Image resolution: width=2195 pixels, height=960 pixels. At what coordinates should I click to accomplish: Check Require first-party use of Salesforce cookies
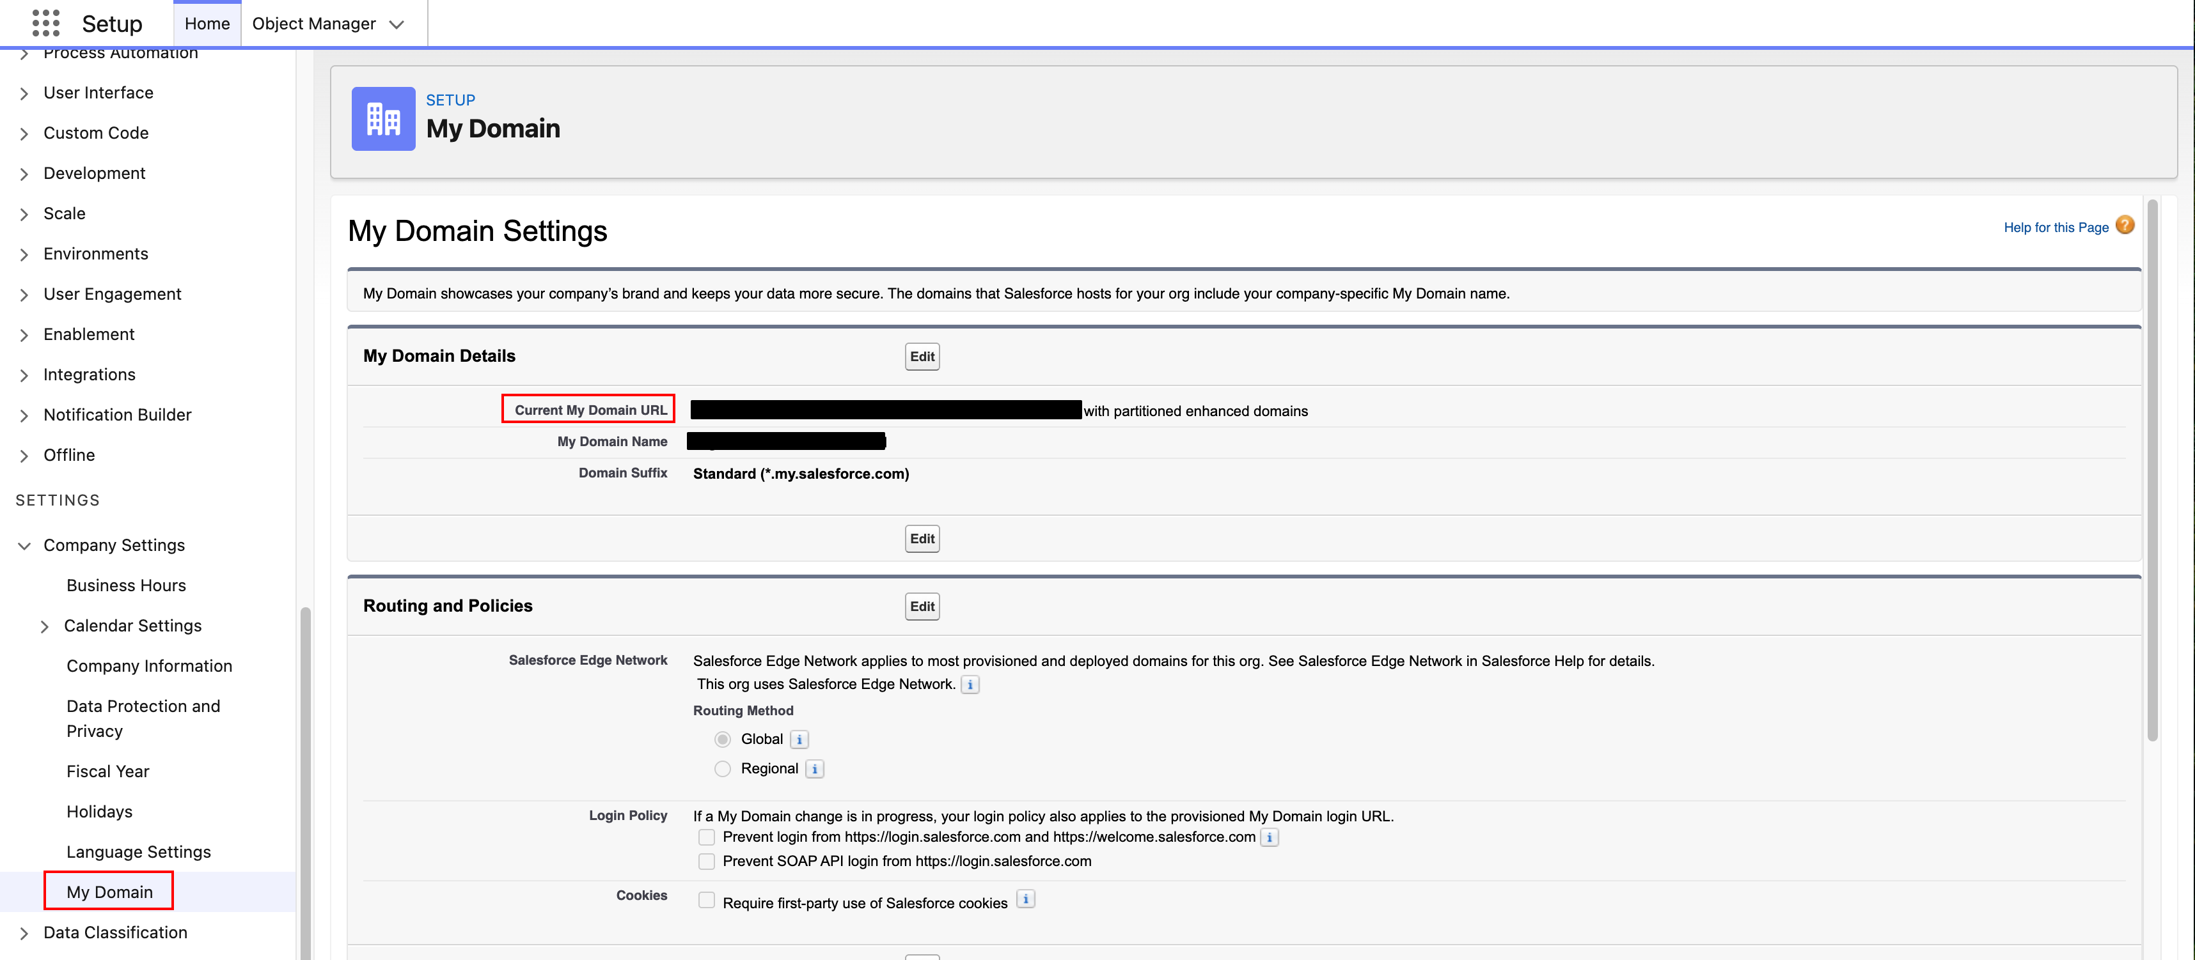click(x=705, y=899)
